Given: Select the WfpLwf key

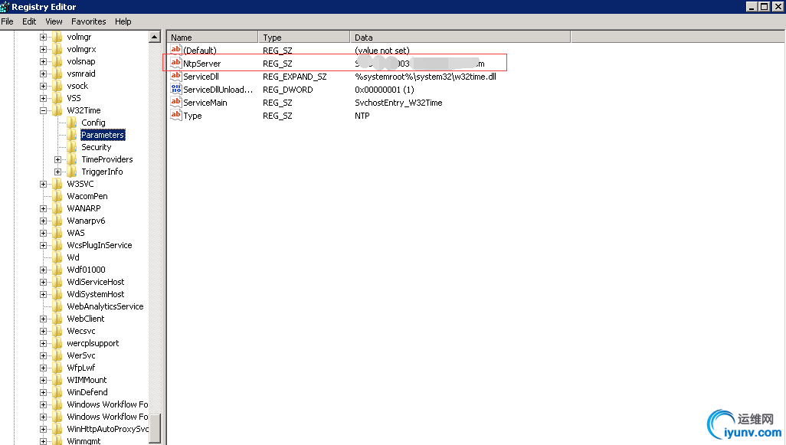Looking at the screenshot, I should 80,368.
